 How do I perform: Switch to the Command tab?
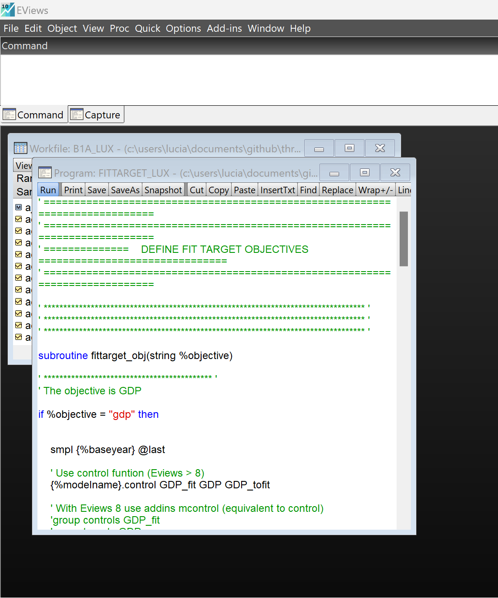coord(34,114)
